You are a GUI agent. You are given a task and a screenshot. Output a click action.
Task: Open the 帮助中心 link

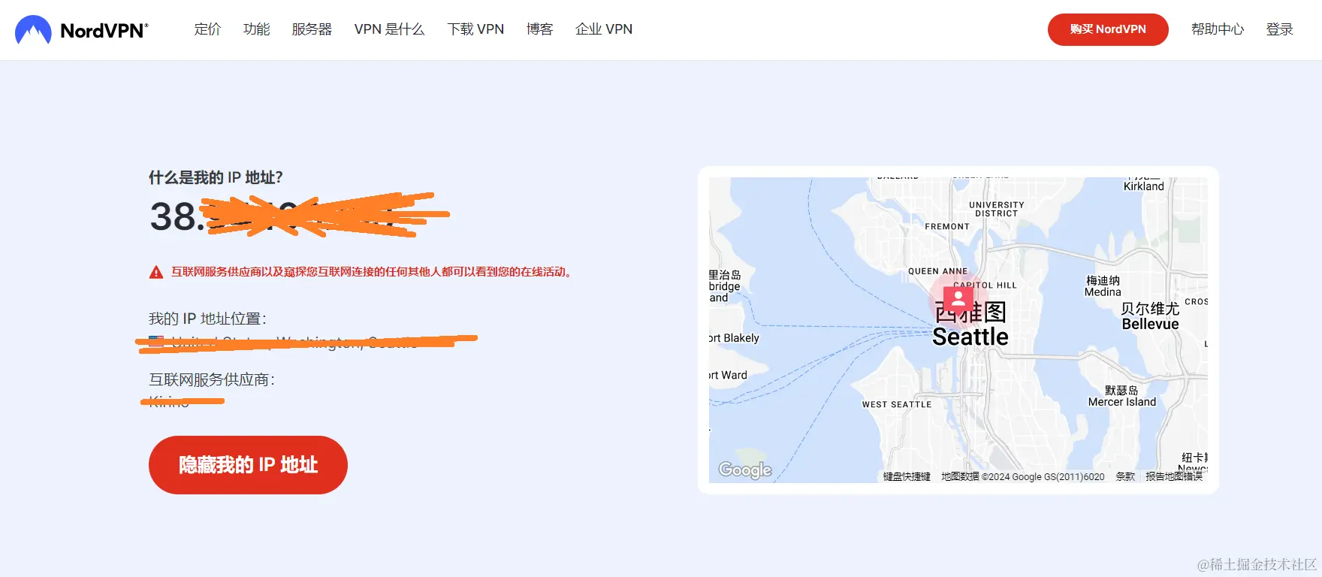point(1218,29)
